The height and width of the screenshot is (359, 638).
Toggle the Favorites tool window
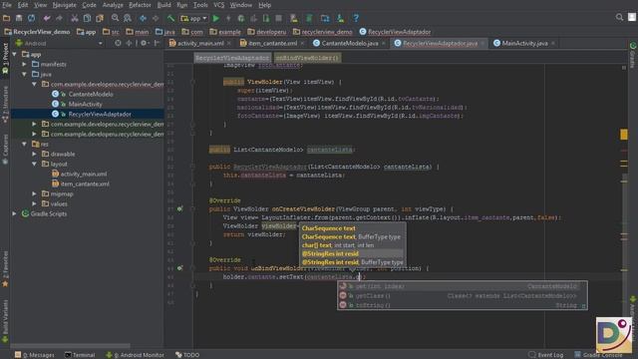tap(5, 268)
